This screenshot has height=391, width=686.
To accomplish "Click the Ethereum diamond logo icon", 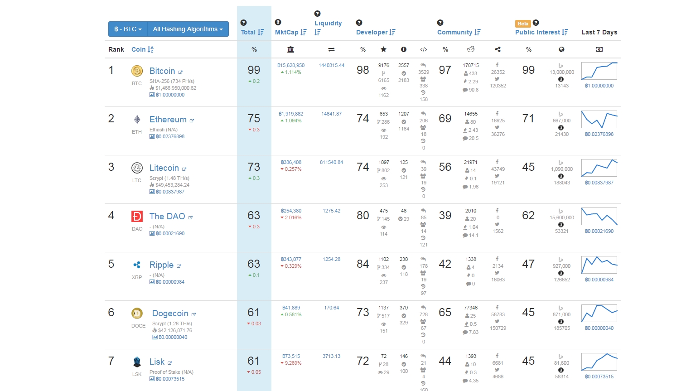I will pos(137,119).
